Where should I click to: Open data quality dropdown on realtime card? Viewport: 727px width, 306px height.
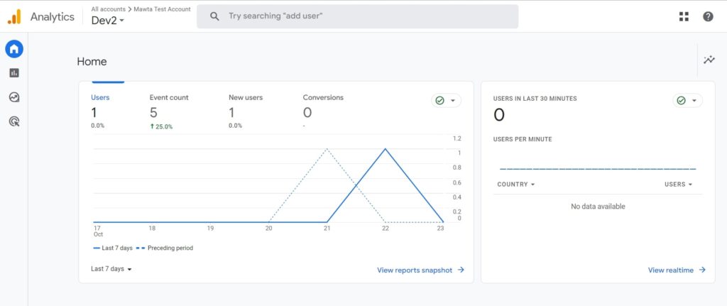point(687,101)
